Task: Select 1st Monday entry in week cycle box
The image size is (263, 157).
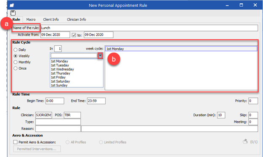Action: coord(181,49)
